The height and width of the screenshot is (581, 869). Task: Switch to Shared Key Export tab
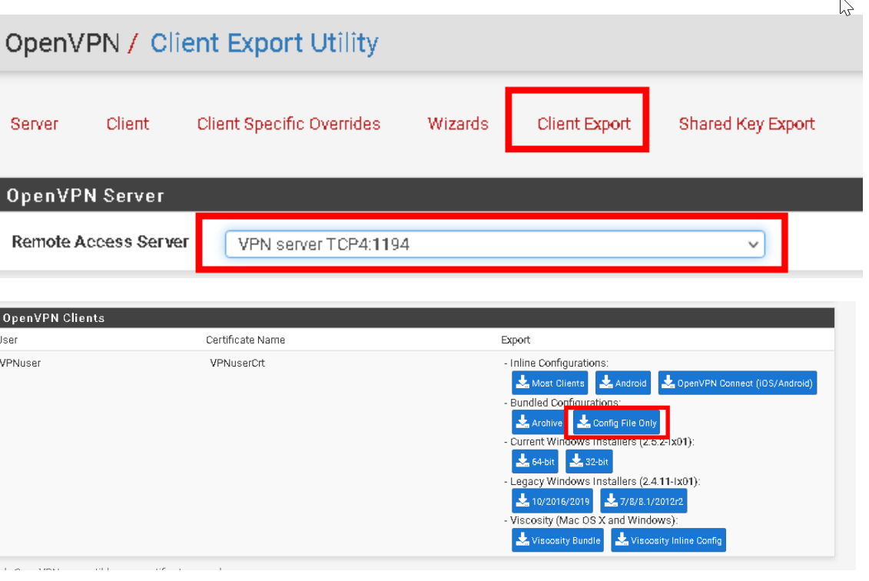pos(746,124)
